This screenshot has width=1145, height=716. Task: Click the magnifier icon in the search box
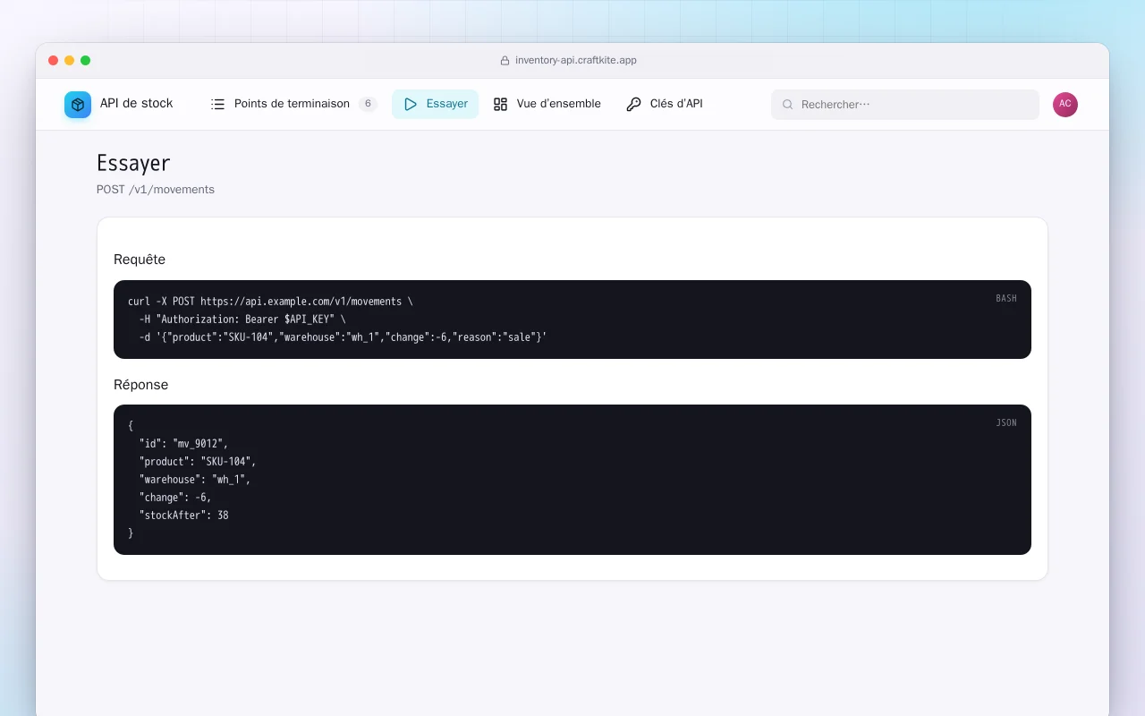[x=788, y=105]
